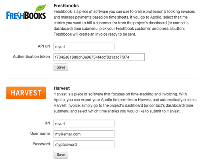203x162 pixels.
Task: Click the Harvest description paragraph
Action: [x=125, y=103]
